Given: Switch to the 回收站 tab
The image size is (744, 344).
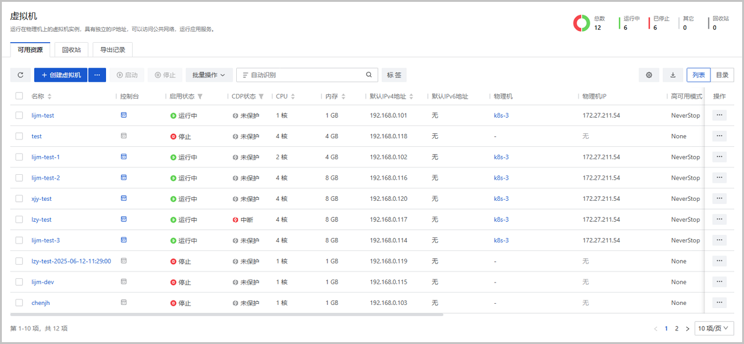Looking at the screenshot, I should (71, 50).
